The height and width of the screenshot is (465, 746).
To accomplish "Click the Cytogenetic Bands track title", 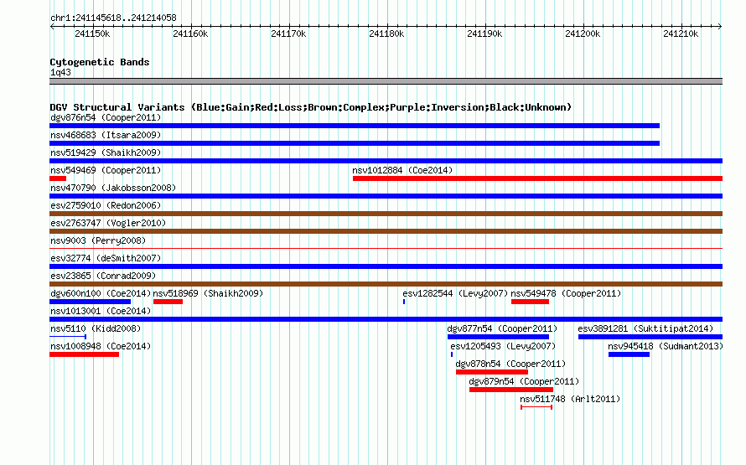I will [x=100, y=62].
